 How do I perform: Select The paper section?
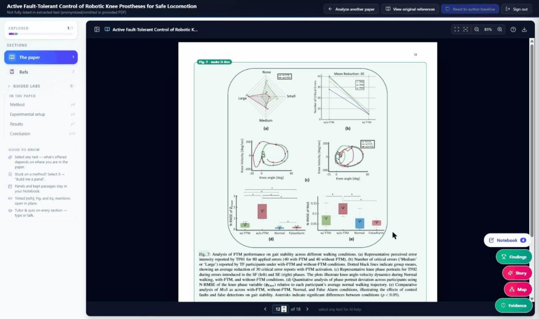tap(41, 57)
